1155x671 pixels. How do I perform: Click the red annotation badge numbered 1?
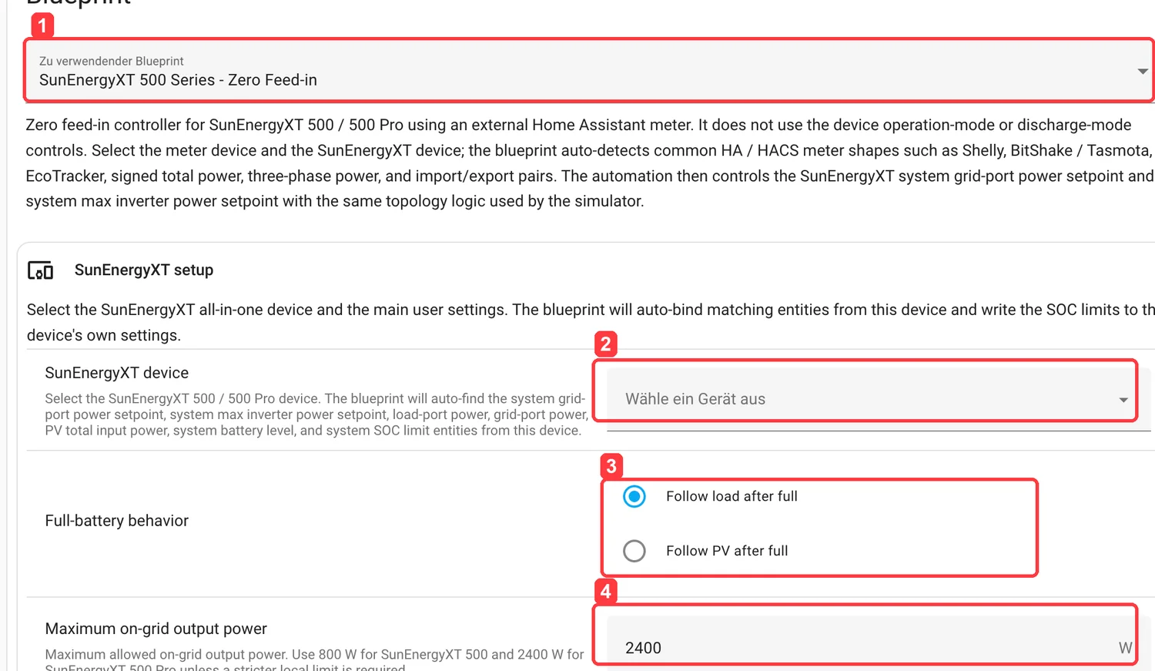(42, 25)
